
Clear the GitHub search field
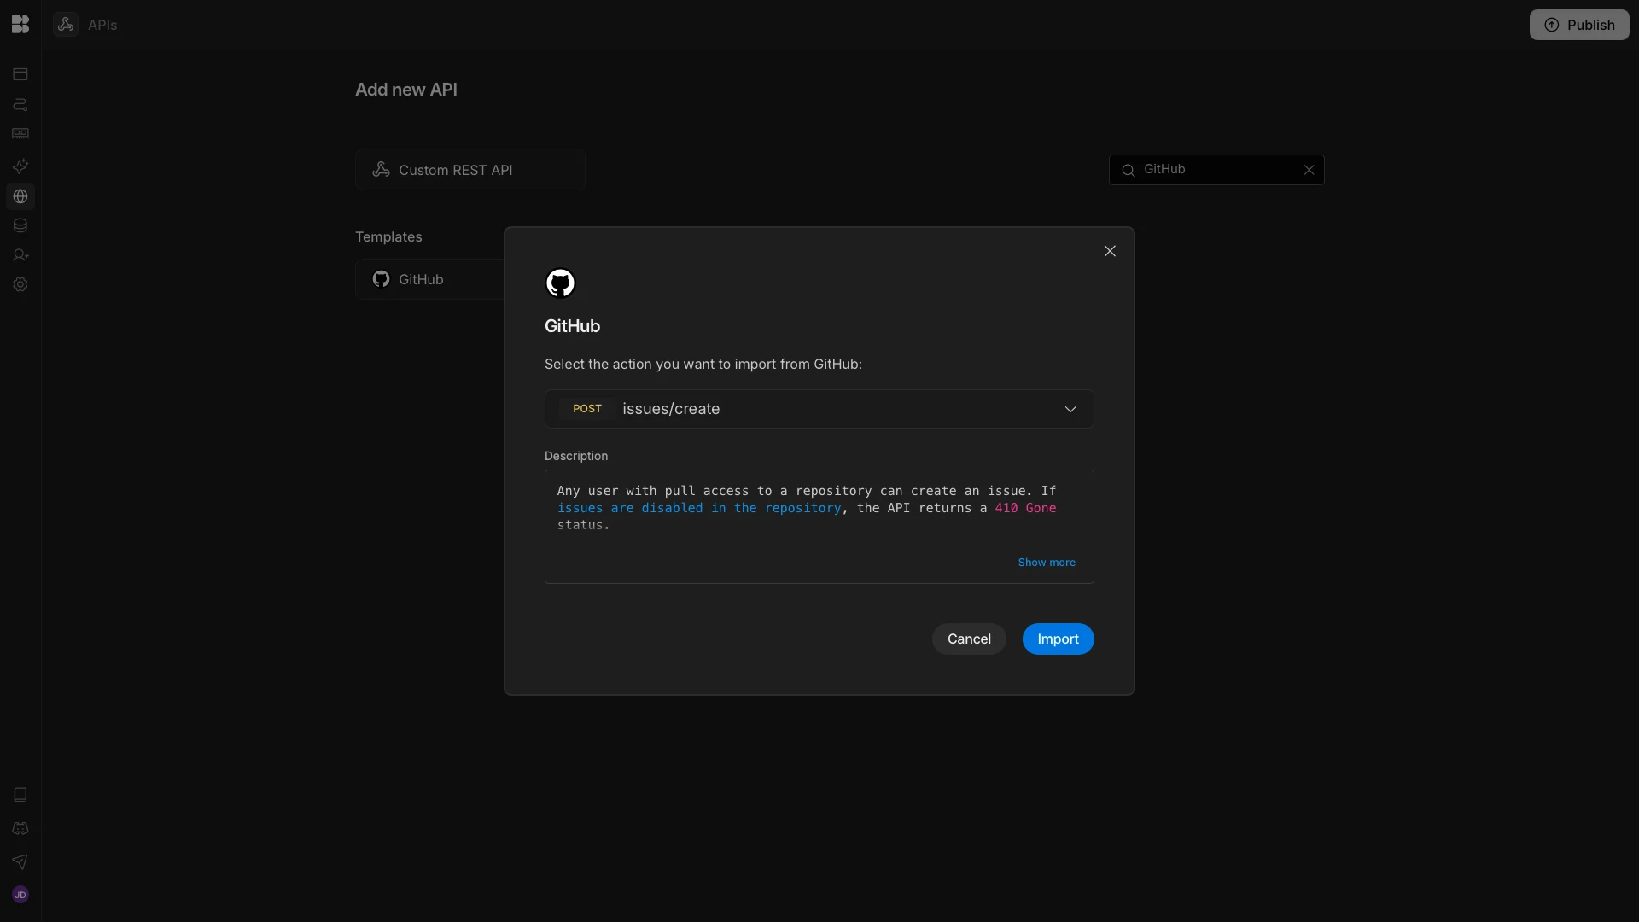click(1309, 170)
